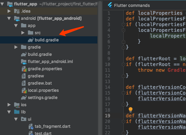Click the fold end marker at line 17
The width and height of the screenshot is (186, 135).
(123, 104)
